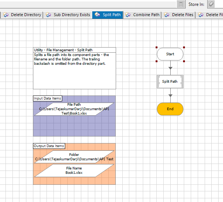The height and width of the screenshot is (202, 223).
Task: Select the orange End stage
Action: point(170,109)
